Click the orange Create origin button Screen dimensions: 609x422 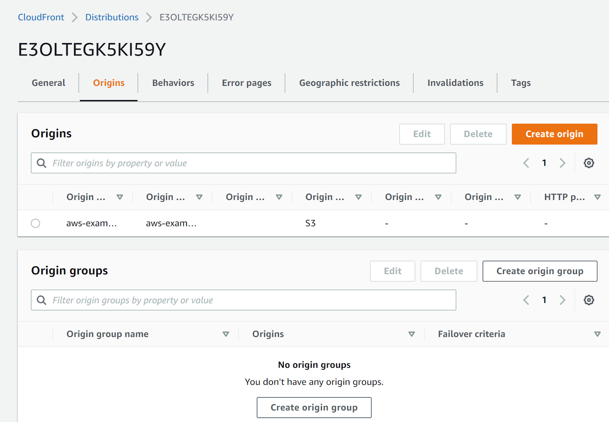pyautogui.click(x=554, y=134)
